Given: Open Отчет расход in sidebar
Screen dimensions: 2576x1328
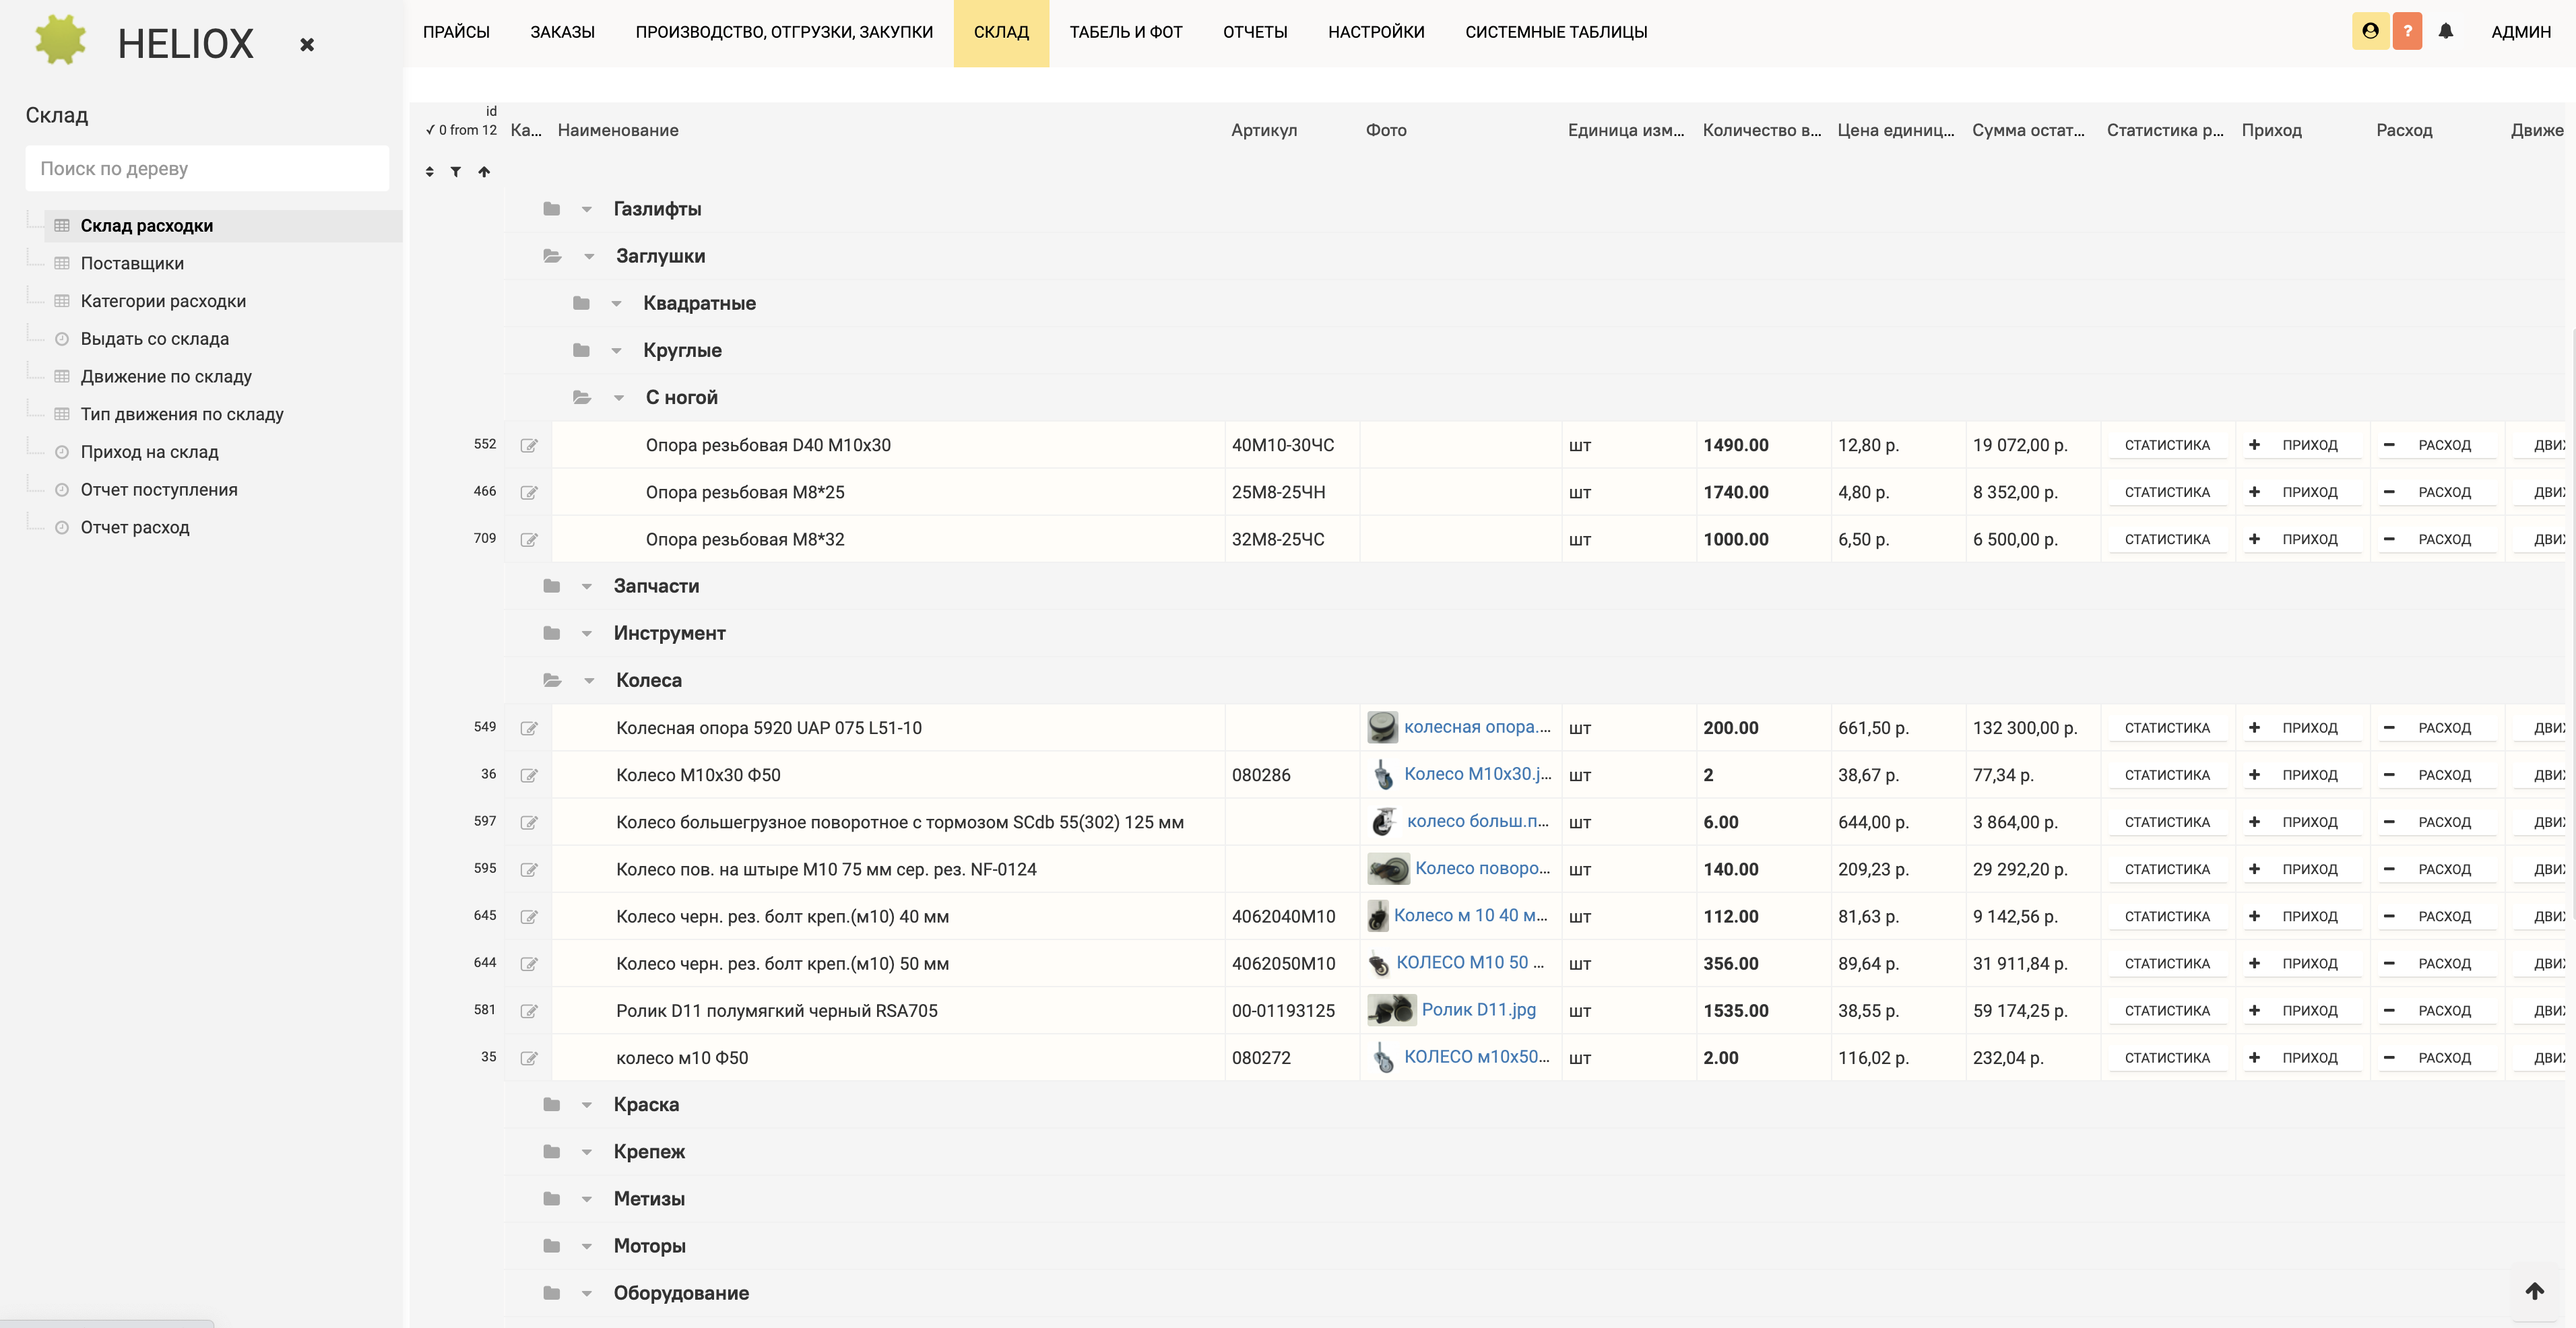Looking at the screenshot, I should click(135, 527).
